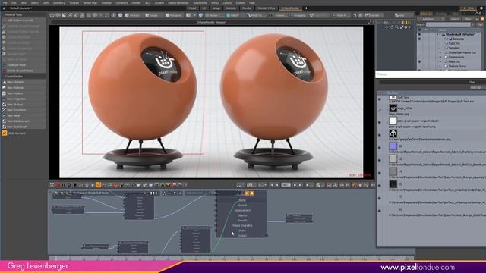Toggle visibility eye of Shaderball scene item
Screen dimensions: 486x273
click(419, 34)
